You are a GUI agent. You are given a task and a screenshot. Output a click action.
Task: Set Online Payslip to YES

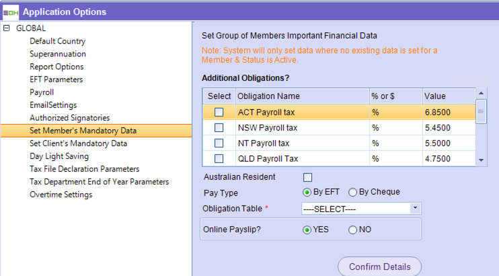[x=307, y=230]
